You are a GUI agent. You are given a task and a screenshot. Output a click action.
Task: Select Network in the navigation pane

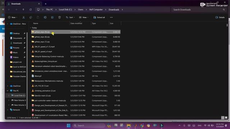pyautogui.click(x=16, y=110)
